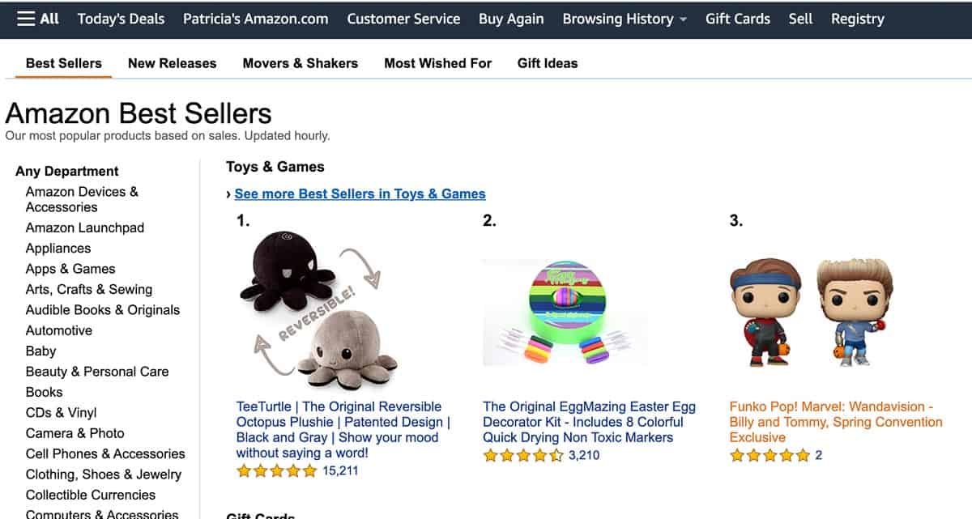Switch to the Movers & Shakers tab
972x519 pixels.
(x=300, y=63)
